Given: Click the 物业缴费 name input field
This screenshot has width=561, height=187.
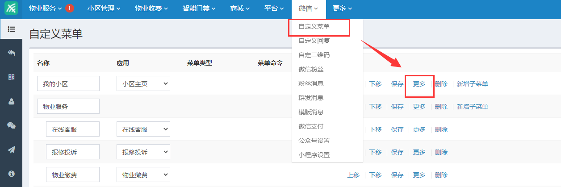Looking at the screenshot, I should pyautogui.click(x=73, y=175).
